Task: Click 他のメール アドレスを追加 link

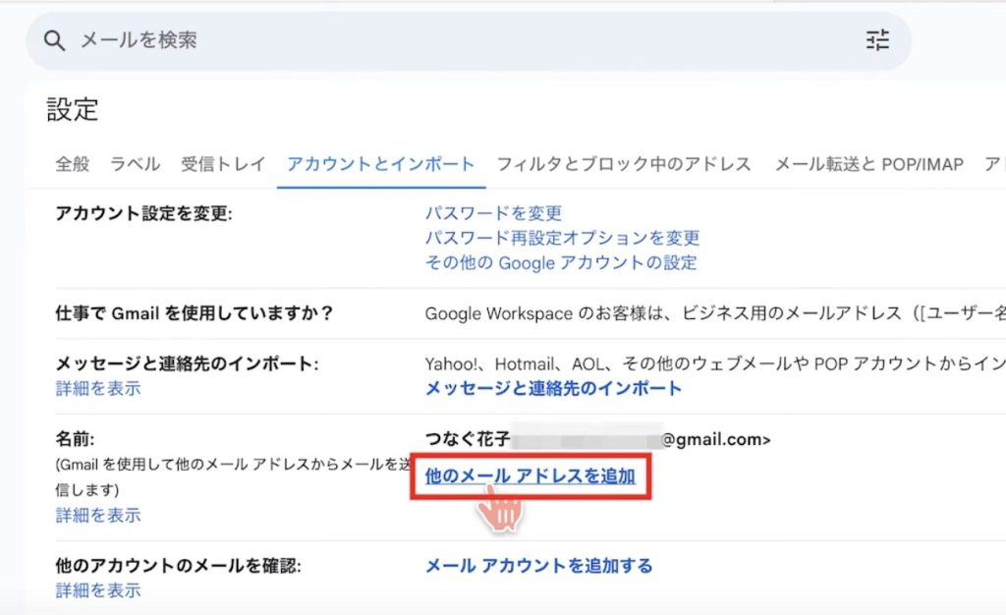Action: click(x=531, y=476)
